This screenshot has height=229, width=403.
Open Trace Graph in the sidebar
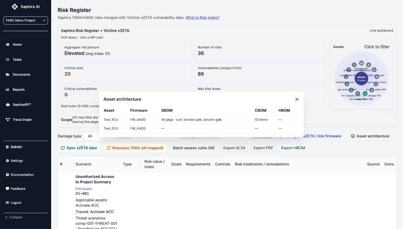[x=22, y=120]
